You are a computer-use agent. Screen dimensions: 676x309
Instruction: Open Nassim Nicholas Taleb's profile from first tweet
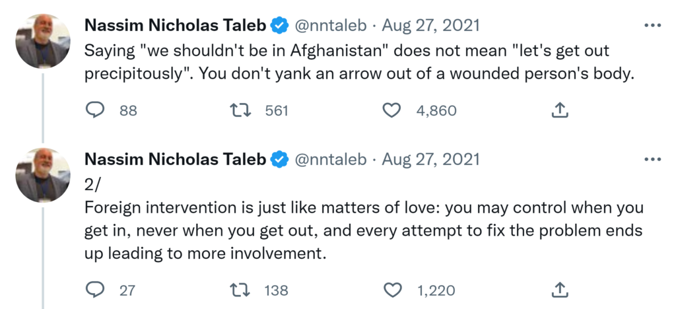pyautogui.click(x=175, y=26)
